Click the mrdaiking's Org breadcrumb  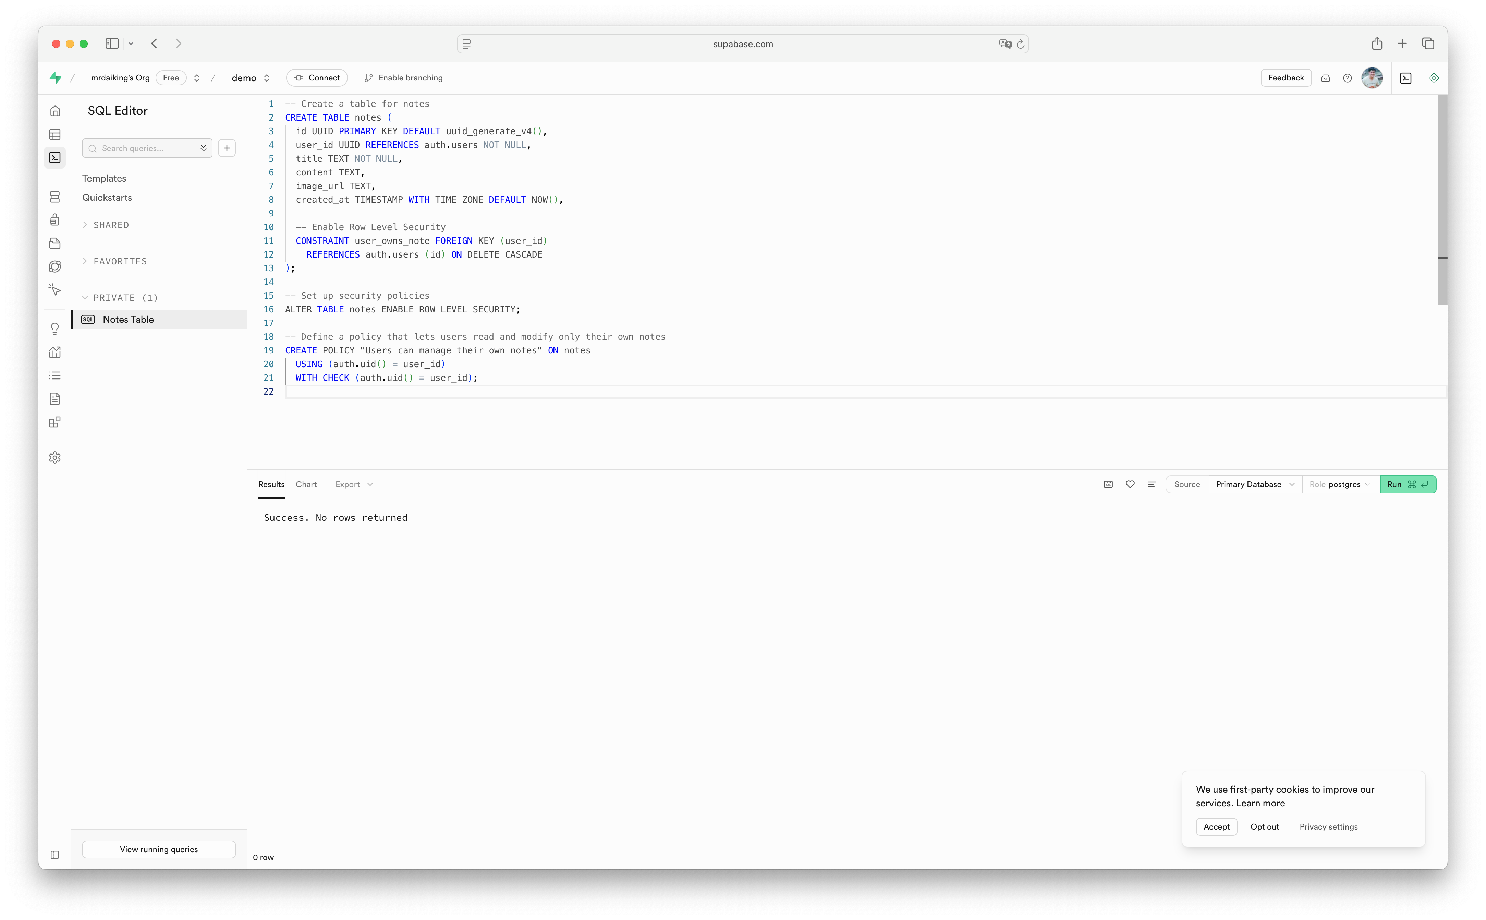(x=121, y=78)
